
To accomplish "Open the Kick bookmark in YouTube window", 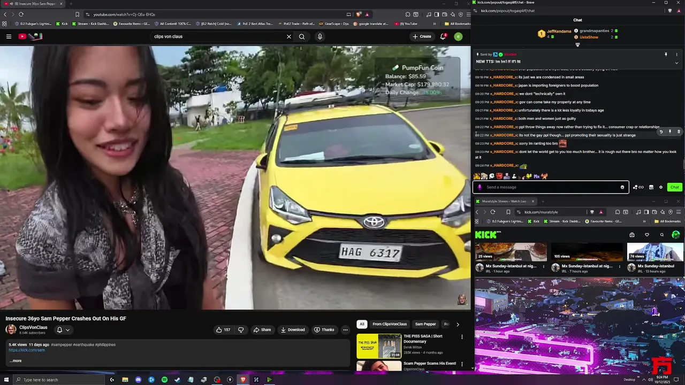I will tap(62, 24).
